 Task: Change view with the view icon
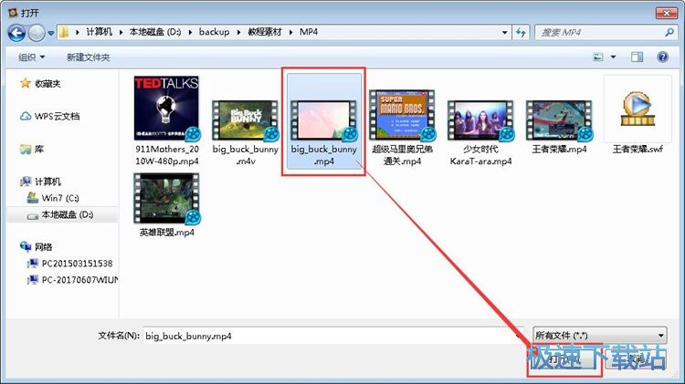[598, 57]
